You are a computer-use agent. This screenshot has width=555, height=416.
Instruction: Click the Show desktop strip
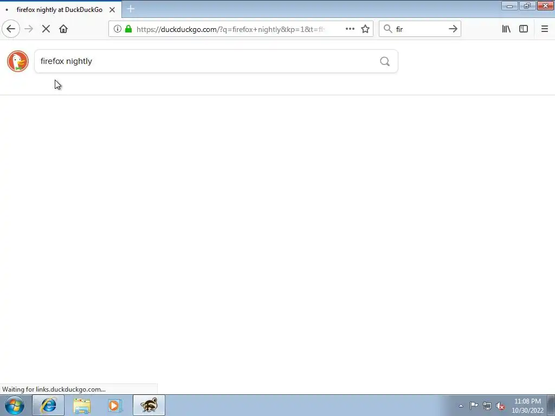click(551, 405)
